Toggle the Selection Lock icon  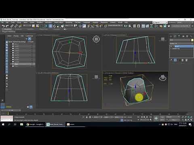click(86, 117)
